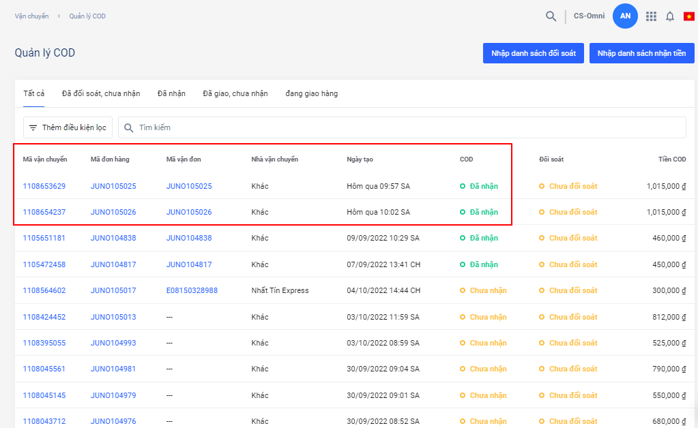
Task: Click the filter icon in Thêm điều kiện lọc
Action: 33,127
